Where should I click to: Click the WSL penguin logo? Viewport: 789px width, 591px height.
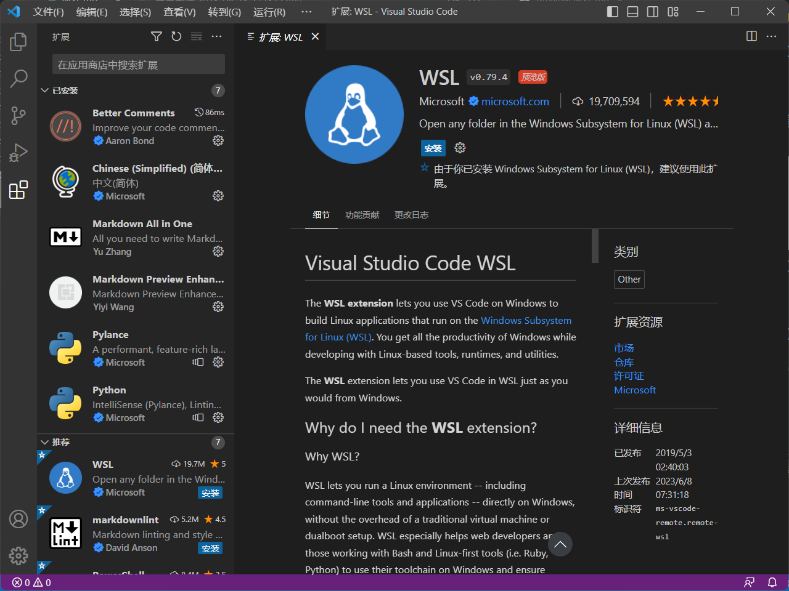click(x=354, y=115)
